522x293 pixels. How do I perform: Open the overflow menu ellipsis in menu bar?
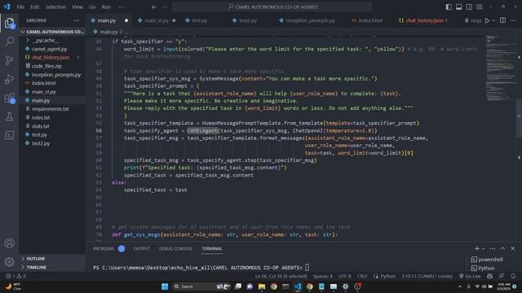click(x=122, y=7)
